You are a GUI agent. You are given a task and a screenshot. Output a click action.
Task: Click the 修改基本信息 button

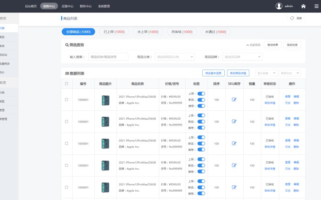click(x=213, y=73)
